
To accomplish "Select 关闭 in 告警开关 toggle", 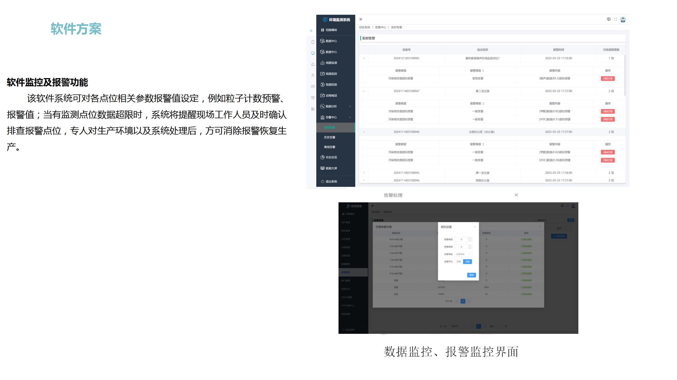I will 468,262.
